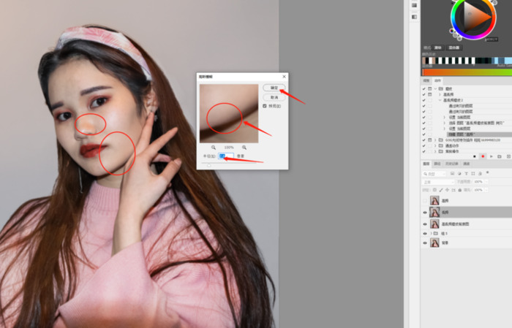The height and width of the screenshot is (328, 512).
Task: Click the new folder icon in Actions panel
Action: tap(500, 156)
